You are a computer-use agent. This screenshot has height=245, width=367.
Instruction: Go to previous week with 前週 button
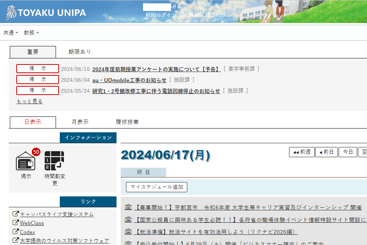point(302,152)
